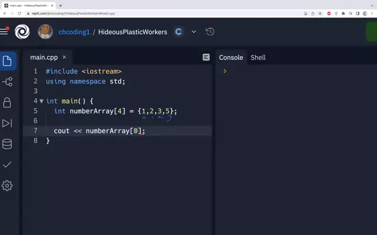Switch to the Console tab
Viewport: 377px width, 235px height.
pyautogui.click(x=231, y=58)
